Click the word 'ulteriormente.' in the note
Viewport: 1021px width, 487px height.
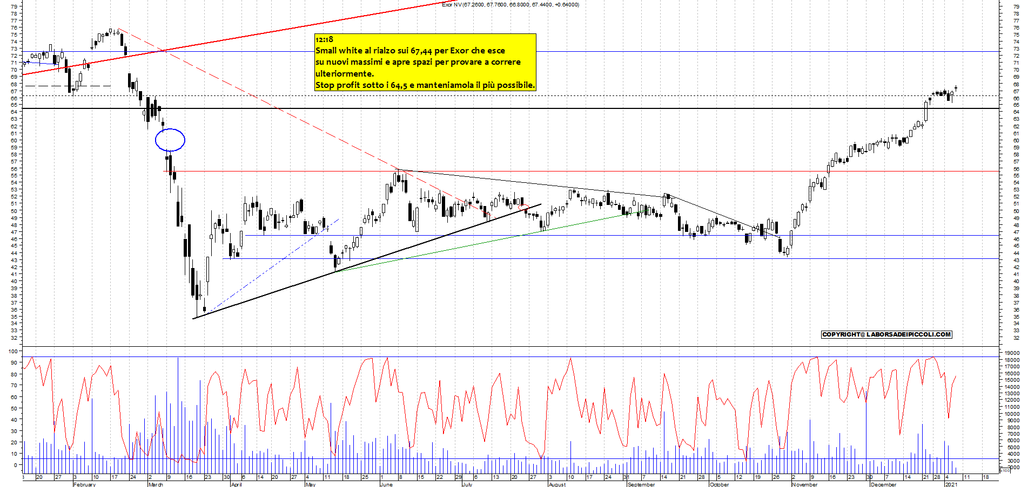(x=344, y=73)
